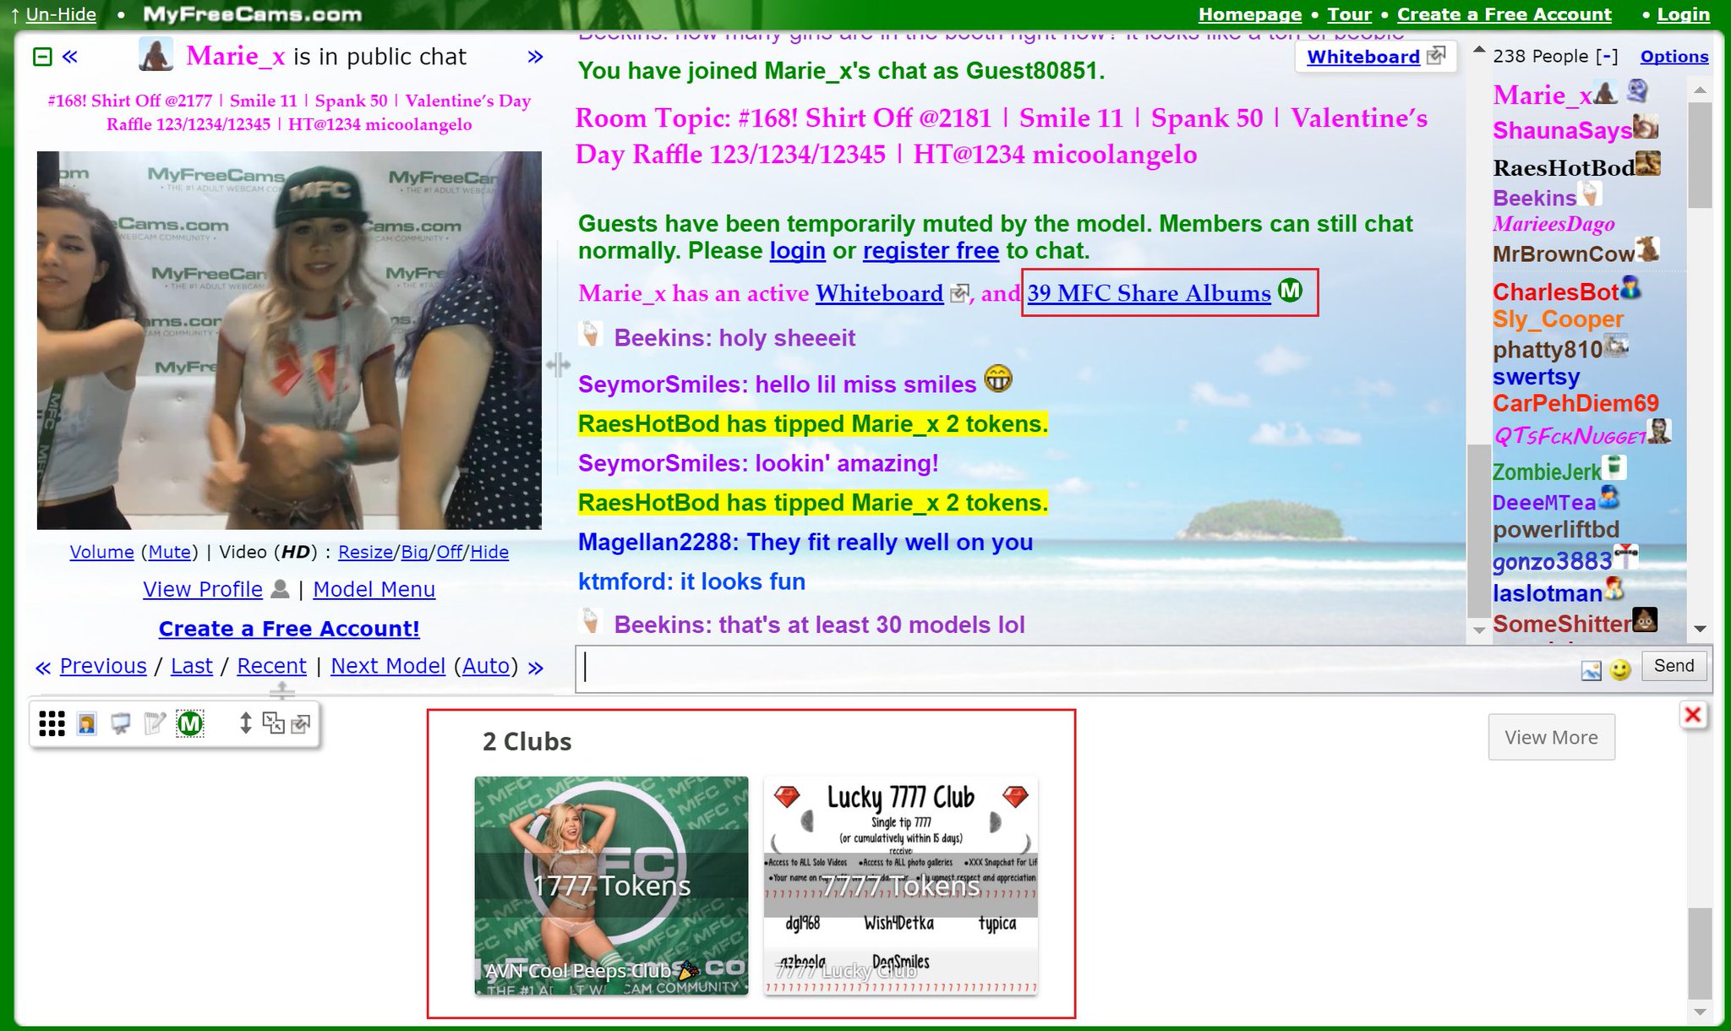This screenshot has width=1731, height=1031.
Task: Select the green M Share icon in the toolbar
Action: (x=190, y=723)
